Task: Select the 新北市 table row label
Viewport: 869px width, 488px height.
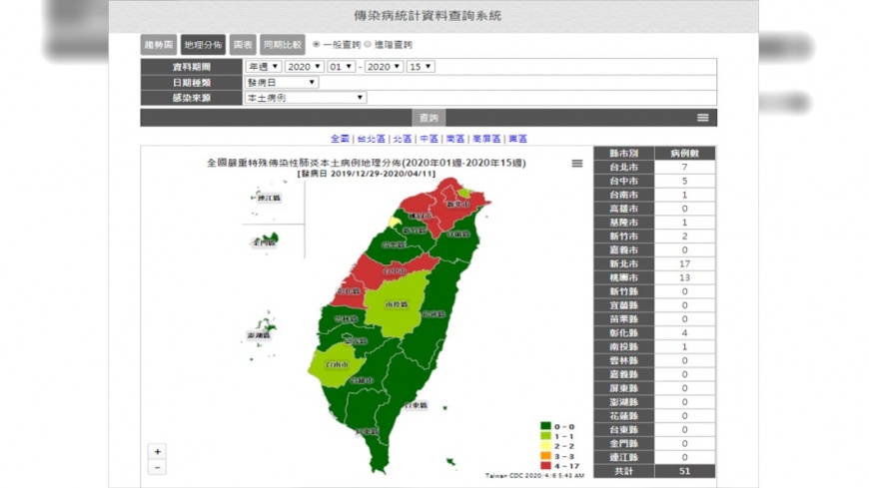Action: pos(624,264)
